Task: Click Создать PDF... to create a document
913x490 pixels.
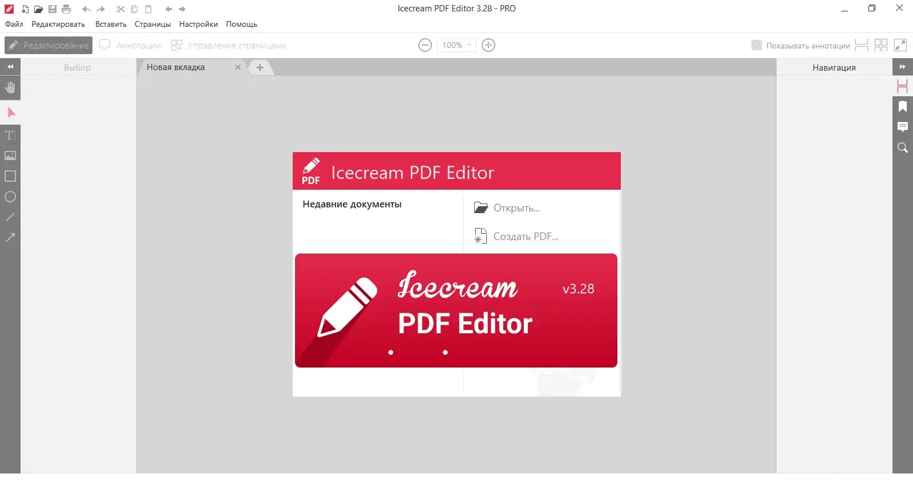Action: [x=516, y=236]
